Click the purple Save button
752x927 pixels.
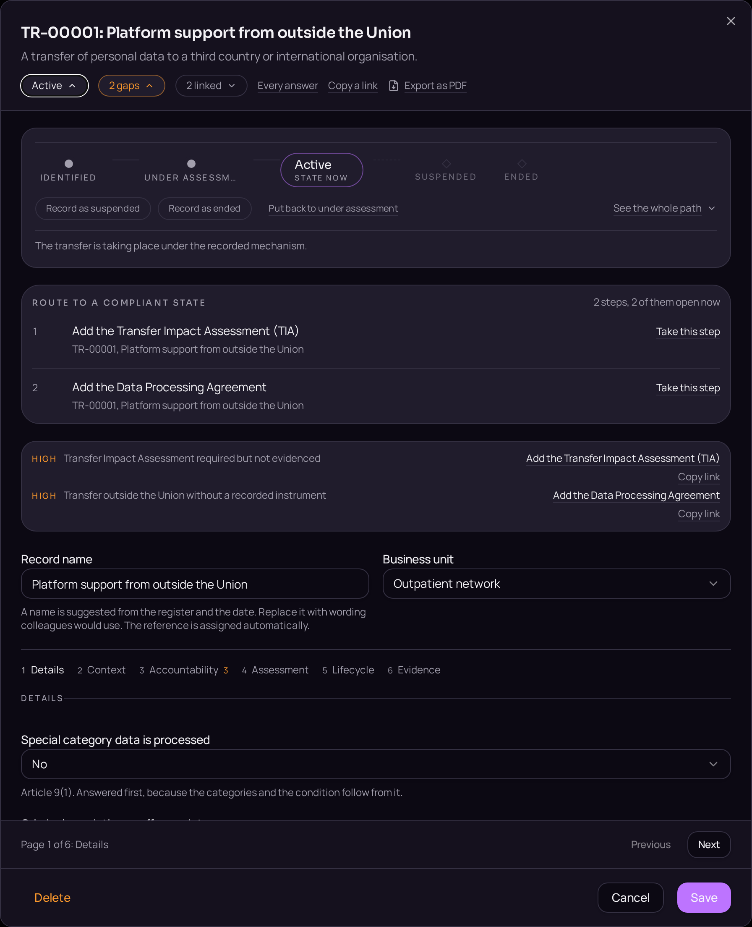click(x=704, y=898)
